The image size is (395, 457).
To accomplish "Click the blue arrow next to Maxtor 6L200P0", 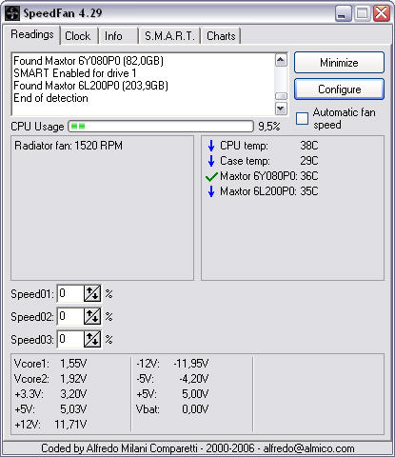I will [211, 191].
